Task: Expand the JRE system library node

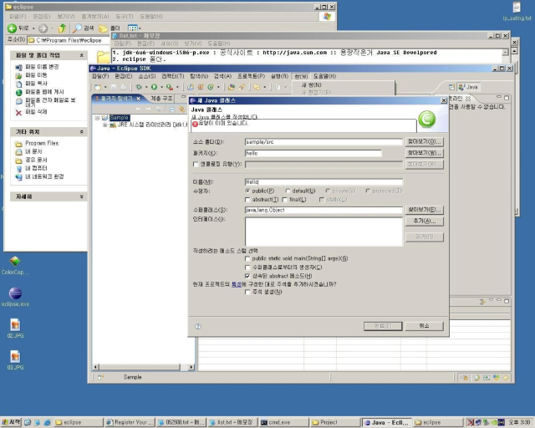Action: [x=105, y=125]
